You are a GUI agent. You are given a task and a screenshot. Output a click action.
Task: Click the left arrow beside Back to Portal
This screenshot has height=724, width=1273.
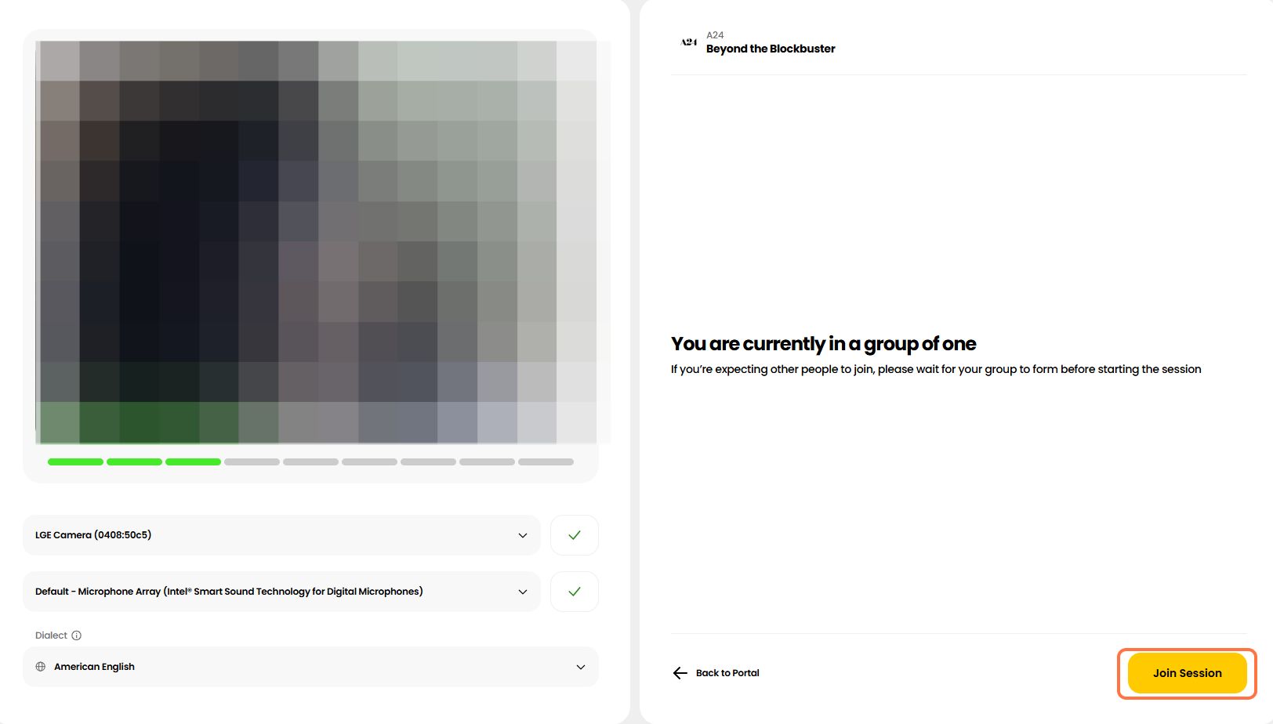pyautogui.click(x=680, y=673)
